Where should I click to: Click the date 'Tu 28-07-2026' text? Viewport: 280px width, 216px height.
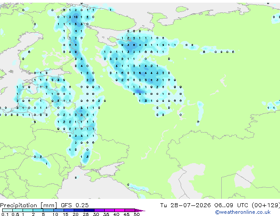point(185,205)
